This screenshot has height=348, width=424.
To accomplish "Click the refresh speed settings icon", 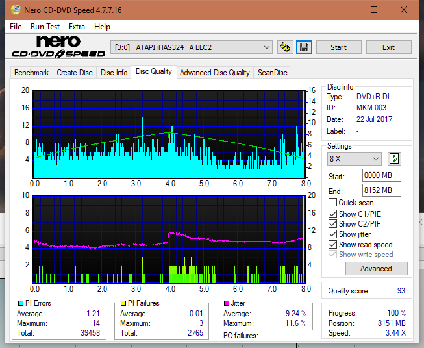I will pos(394,158).
